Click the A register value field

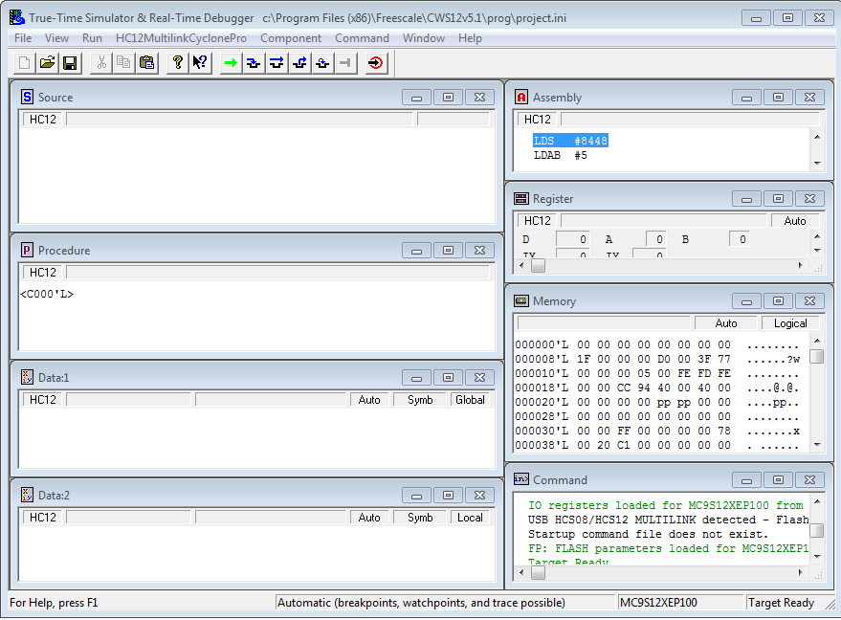click(x=656, y=239)
